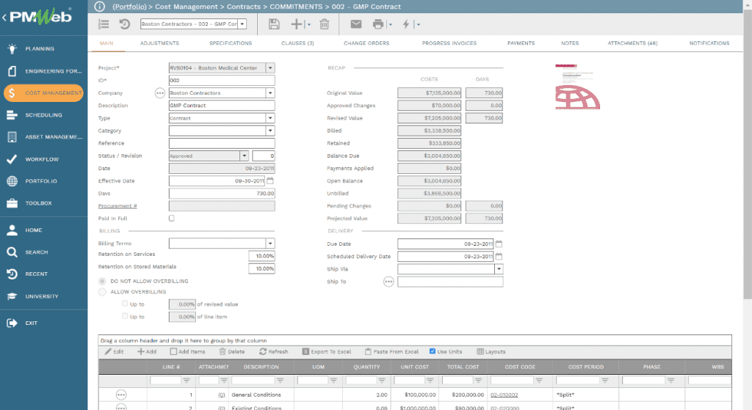Open Company lookup ellipsis button
The width and height of the screenshot is (752, 410).
coord(159,93)
